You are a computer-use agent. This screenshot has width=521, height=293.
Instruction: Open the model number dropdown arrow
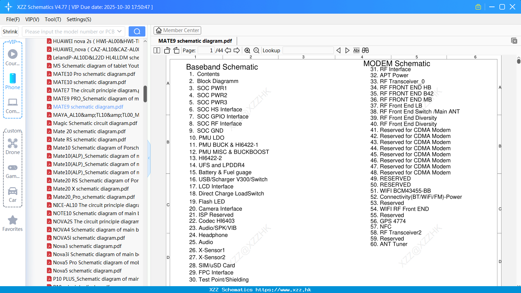(x=119, y=31)
